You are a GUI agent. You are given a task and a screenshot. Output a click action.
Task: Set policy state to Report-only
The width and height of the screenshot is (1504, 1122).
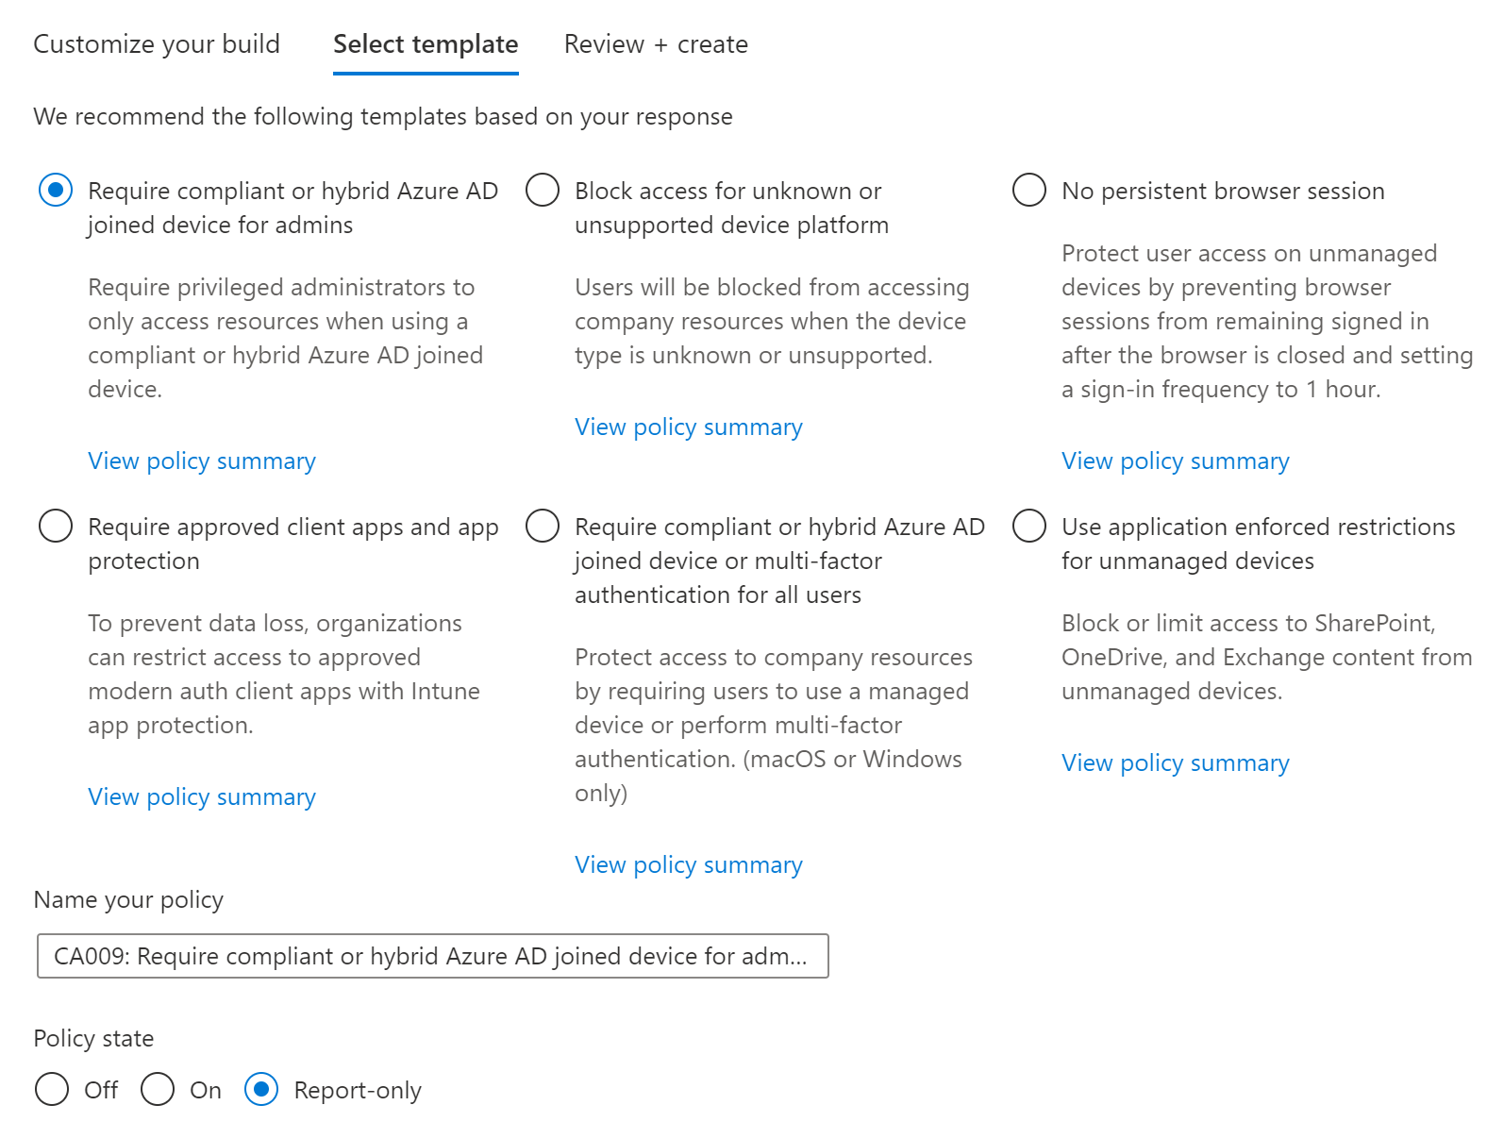(x=261, y=1089)
